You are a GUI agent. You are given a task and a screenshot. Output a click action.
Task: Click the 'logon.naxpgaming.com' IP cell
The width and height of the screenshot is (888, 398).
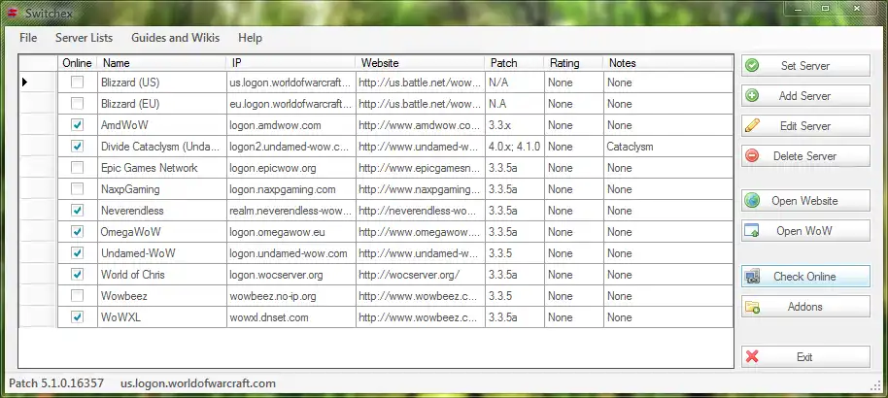tap(291, 189)
